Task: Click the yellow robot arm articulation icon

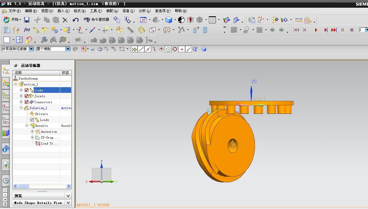Action: coord(141,30)
